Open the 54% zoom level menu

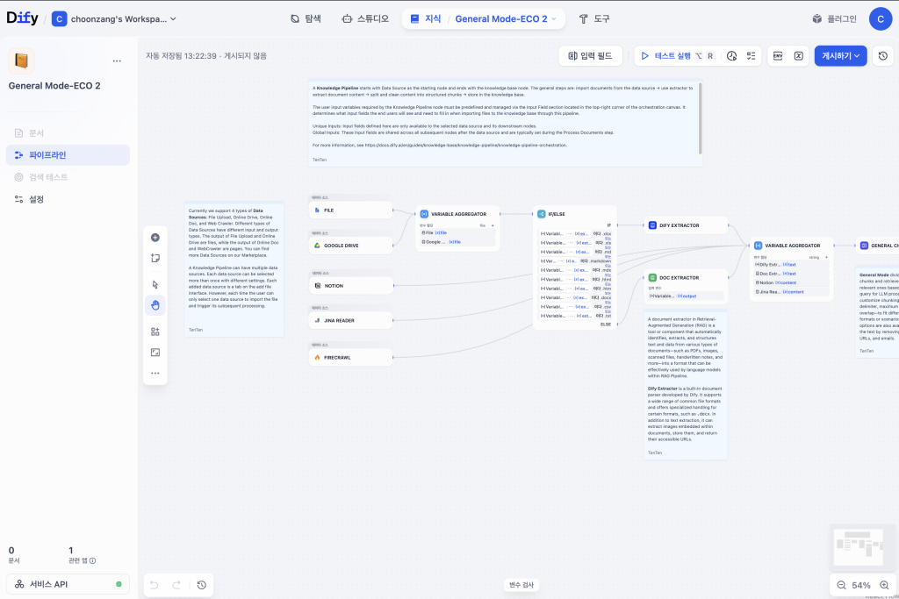click(x=861, y=585)
